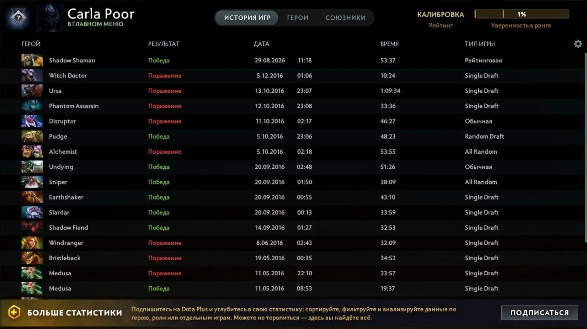587x329 pixels.
Task: Click the Ursa hero portrait
Action: (32, 91)
